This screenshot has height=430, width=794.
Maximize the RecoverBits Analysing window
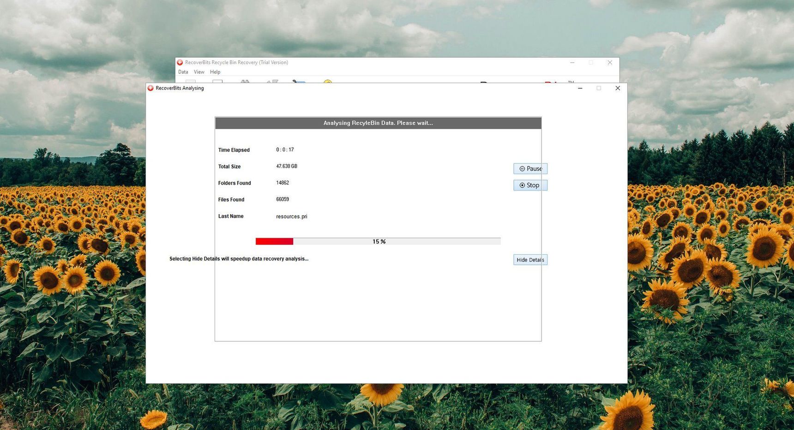coord(599,88)
